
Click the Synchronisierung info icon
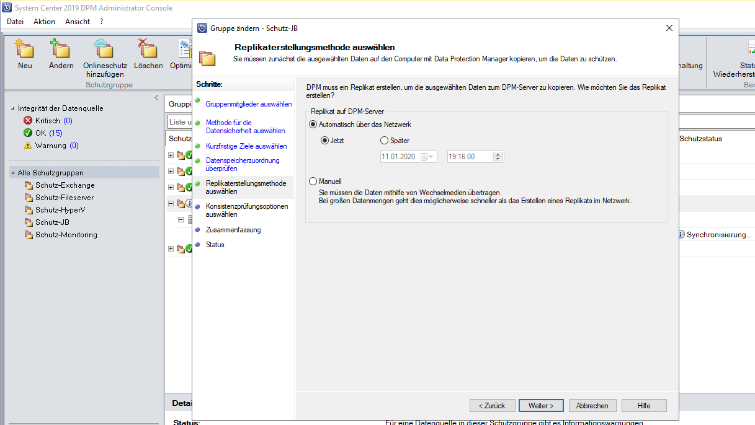click(x=681, y=235)
